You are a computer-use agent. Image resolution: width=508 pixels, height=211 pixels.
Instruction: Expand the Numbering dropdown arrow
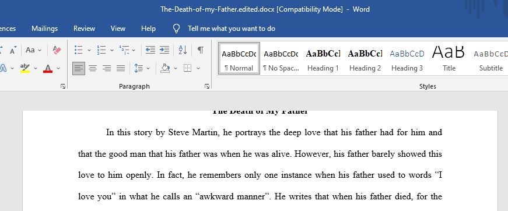(112, 50)
